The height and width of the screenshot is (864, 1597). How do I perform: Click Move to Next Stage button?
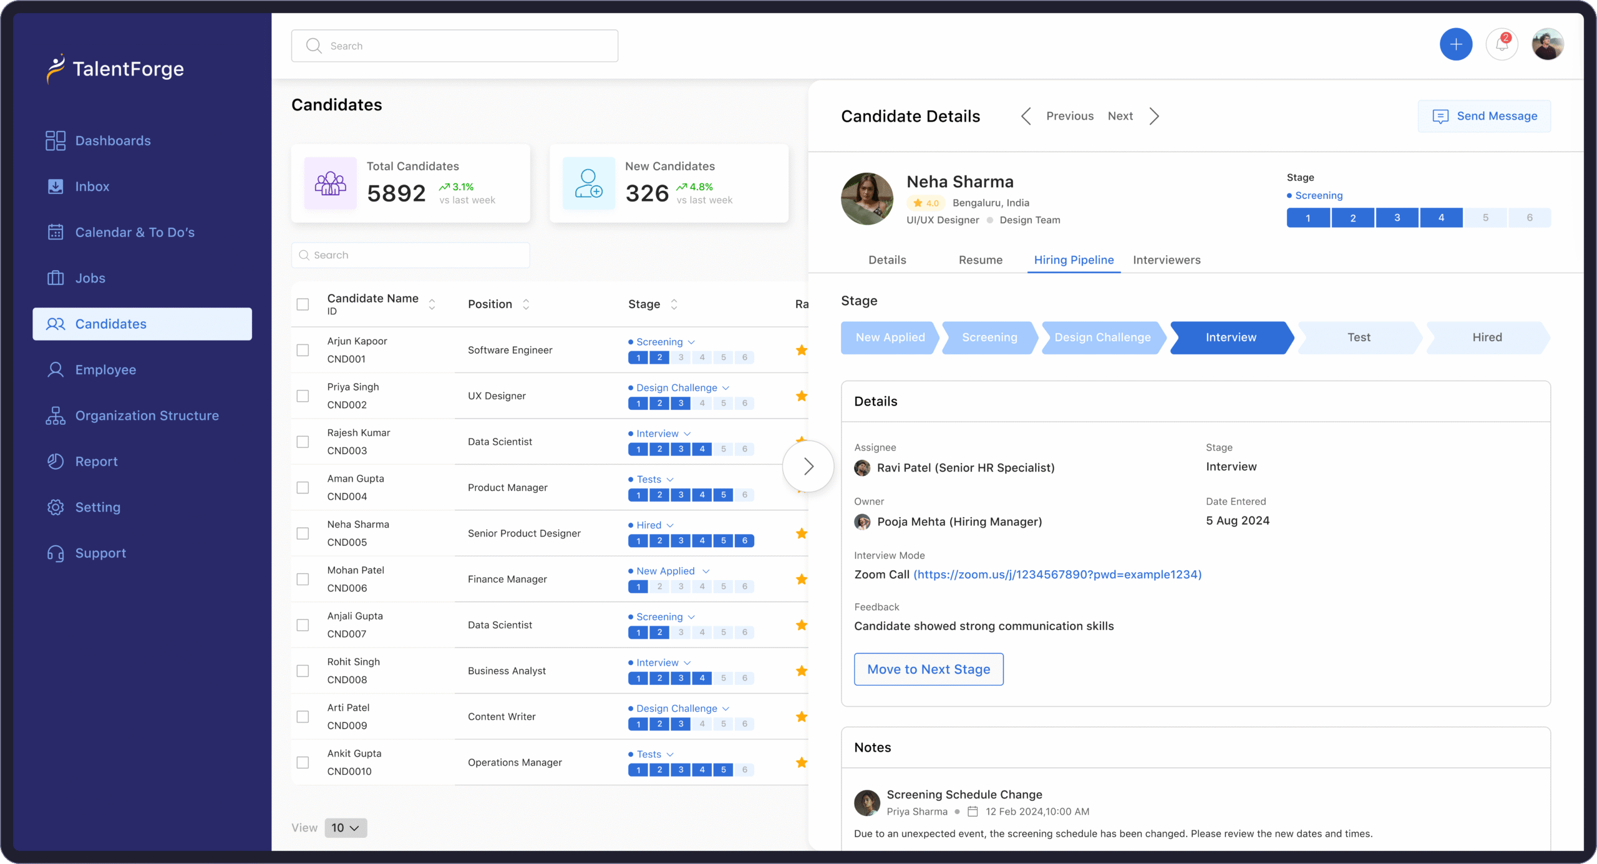click(928, 669)
